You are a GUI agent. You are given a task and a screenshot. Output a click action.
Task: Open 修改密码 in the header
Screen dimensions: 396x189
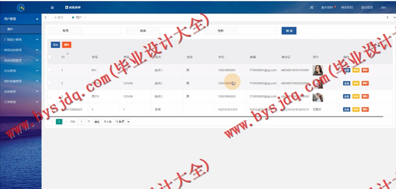(x=347, y=7)
